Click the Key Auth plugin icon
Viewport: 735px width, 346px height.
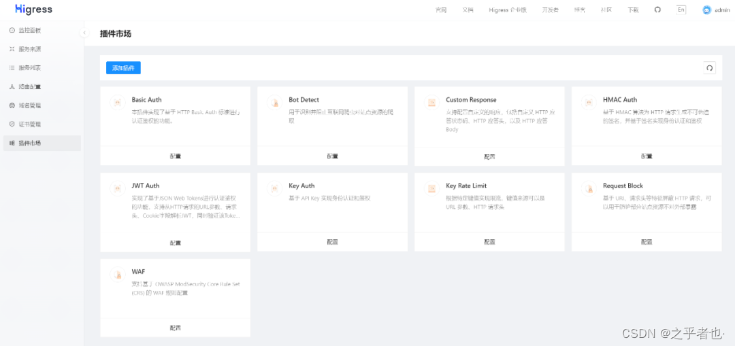(x=275, y=189)
